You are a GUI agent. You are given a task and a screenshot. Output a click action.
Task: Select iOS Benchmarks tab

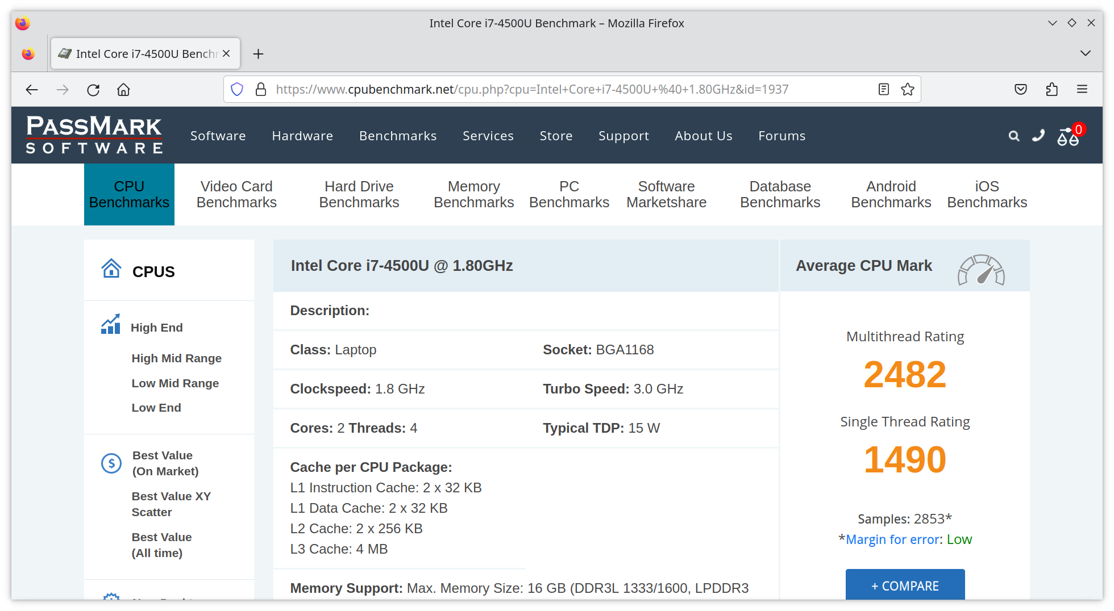[987, 194]
